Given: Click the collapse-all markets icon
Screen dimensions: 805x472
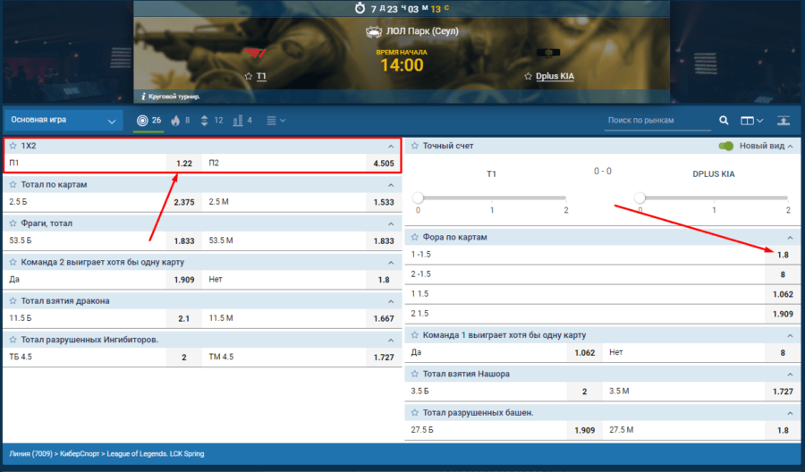Looking at the screenshot, I should [784, 121].
